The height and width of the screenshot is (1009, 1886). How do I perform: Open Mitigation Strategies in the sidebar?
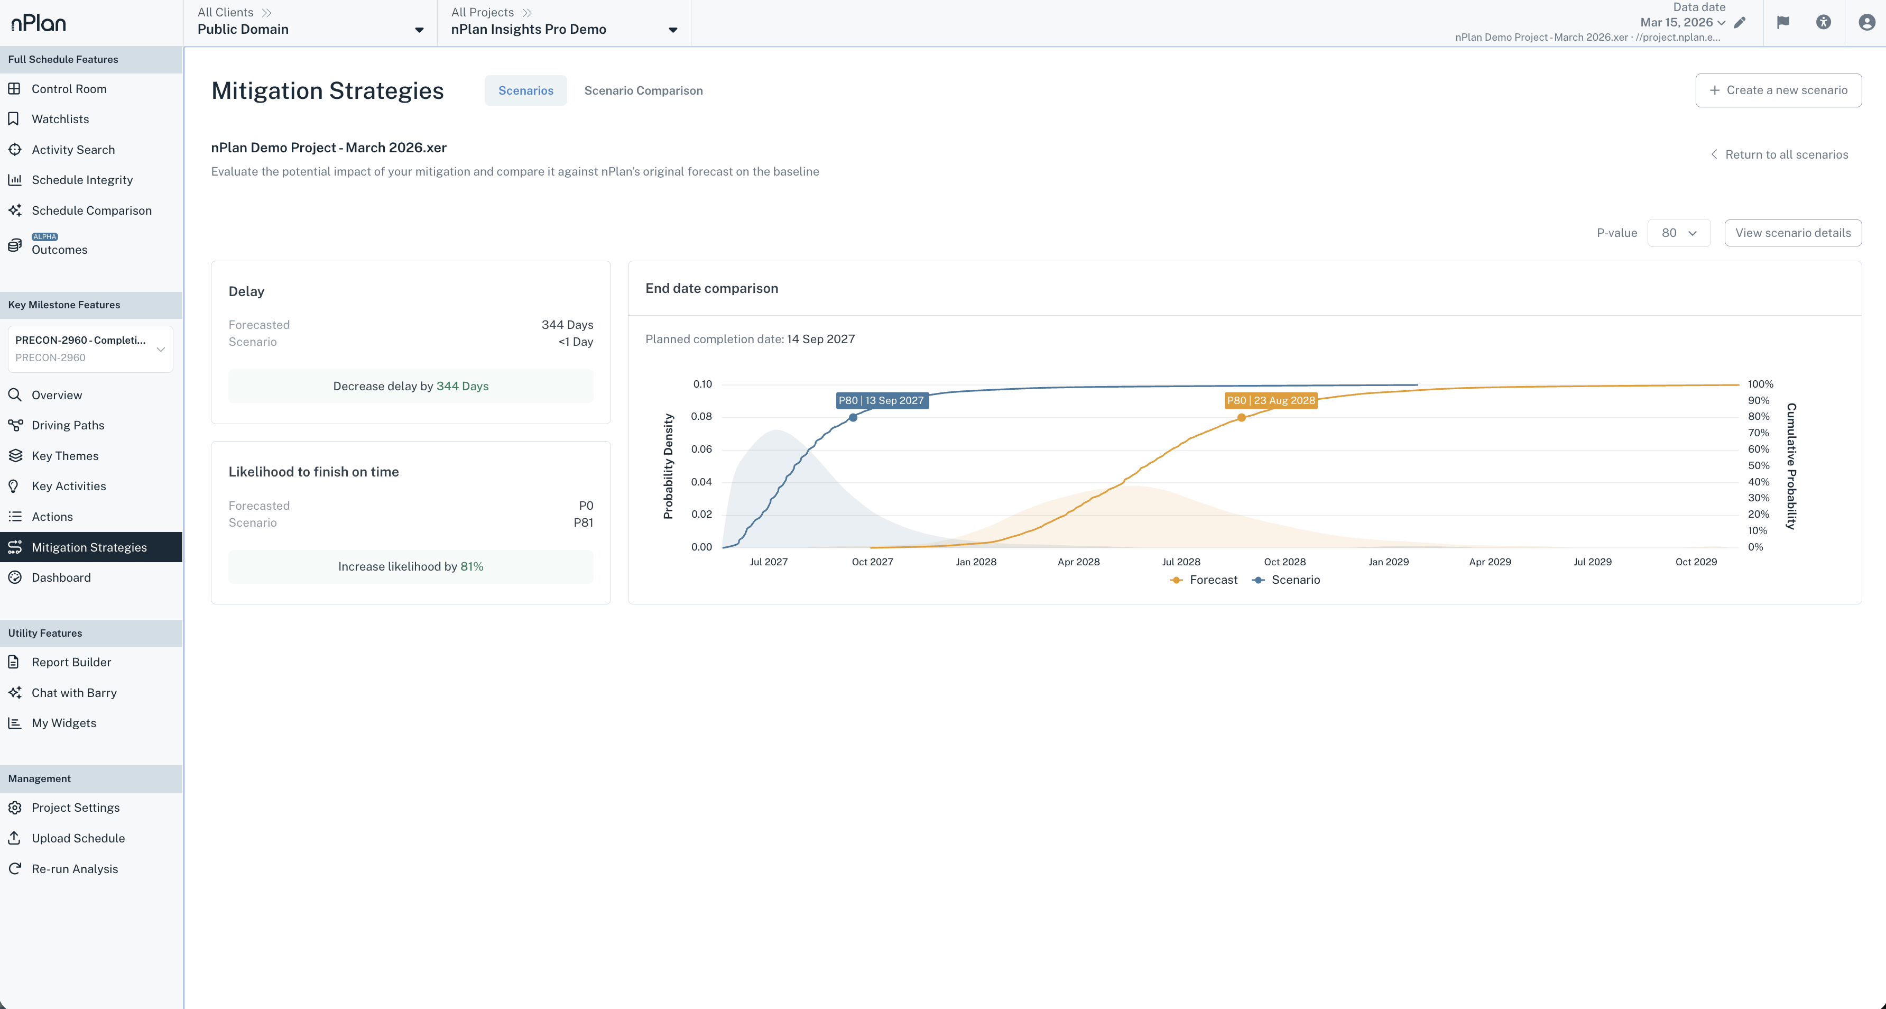91,547
